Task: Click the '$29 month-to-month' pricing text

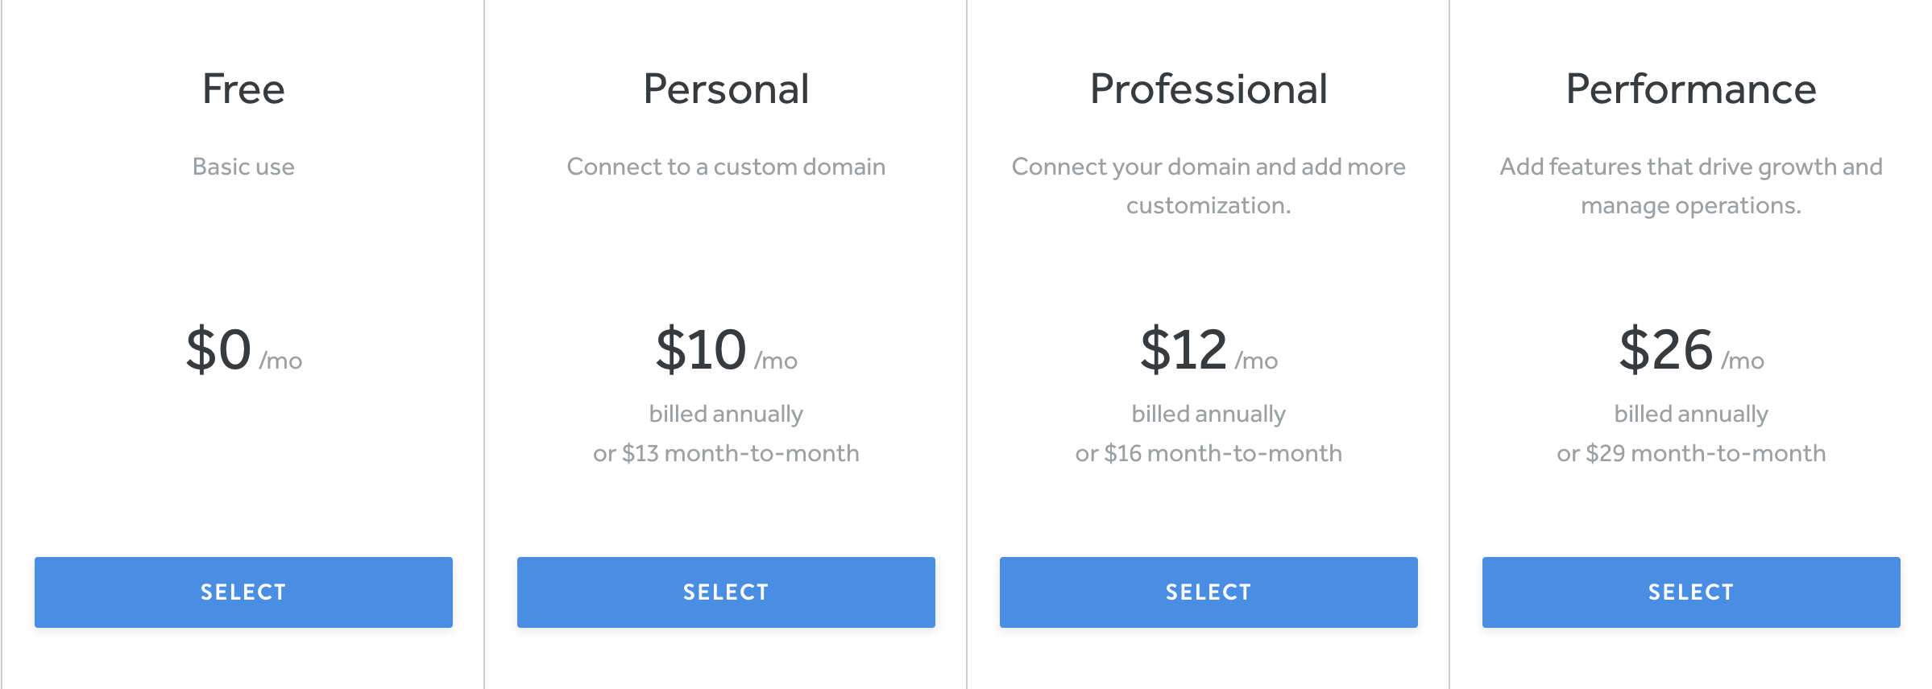Action: [x=1691, y=453]
